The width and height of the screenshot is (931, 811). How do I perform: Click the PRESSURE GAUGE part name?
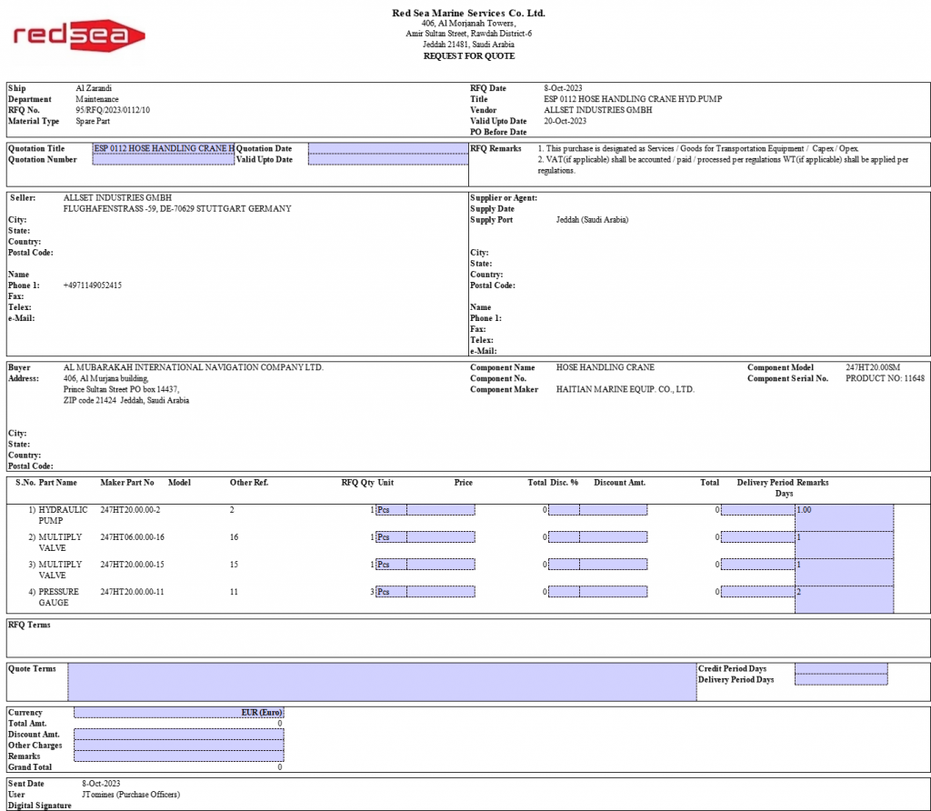(58, 597)
